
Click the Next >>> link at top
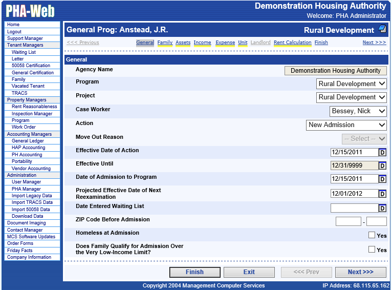[x=374, y=43]
